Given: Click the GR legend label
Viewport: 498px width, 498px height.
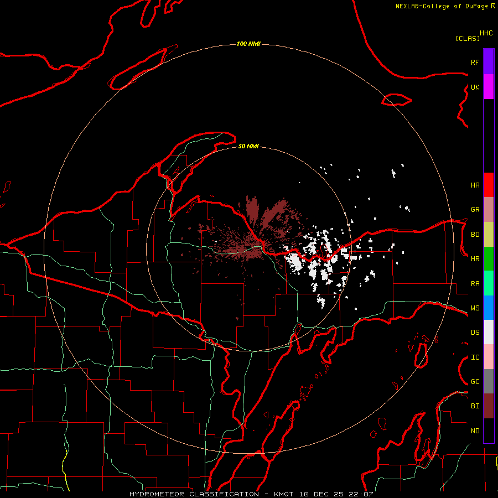Looking at the screenshot, I should [x=475, y=210].
